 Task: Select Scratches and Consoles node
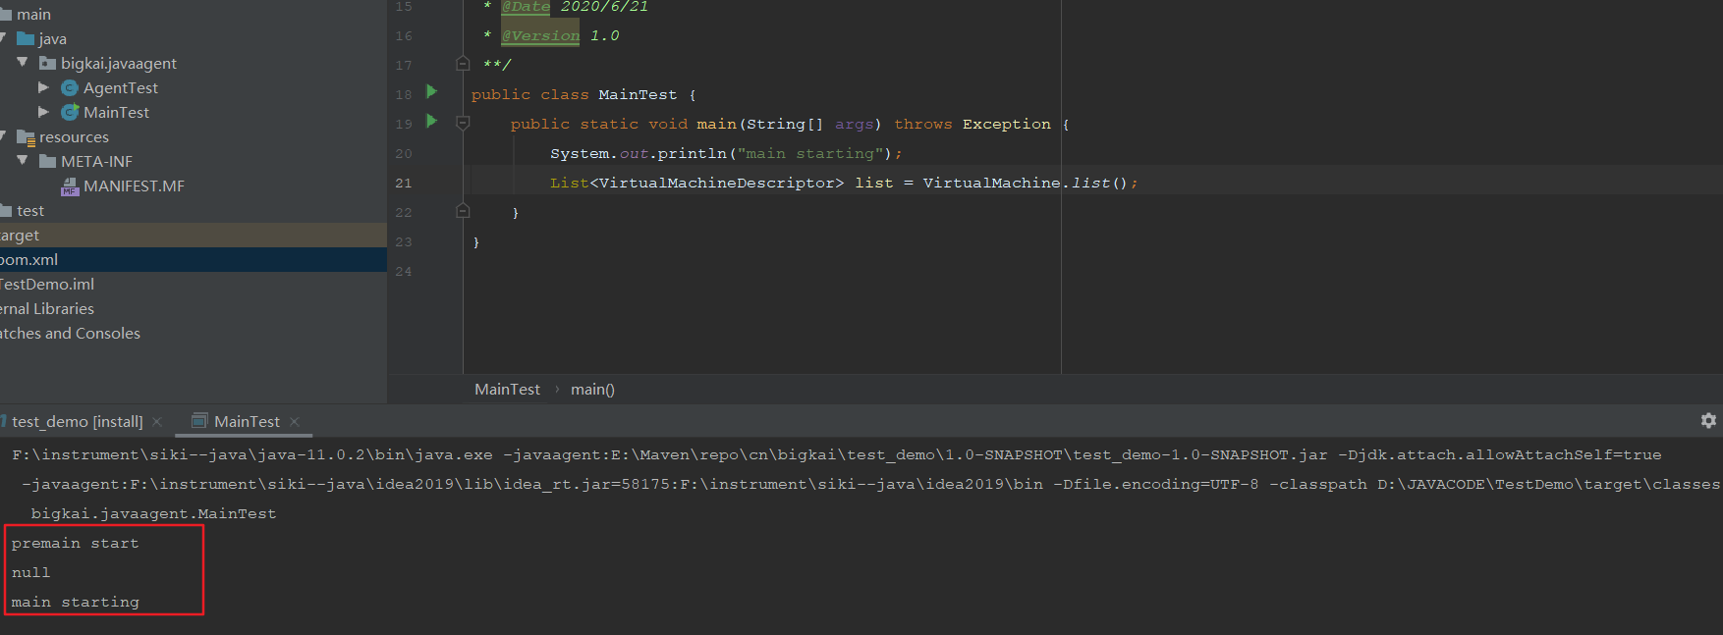click(x=70, y=334)
